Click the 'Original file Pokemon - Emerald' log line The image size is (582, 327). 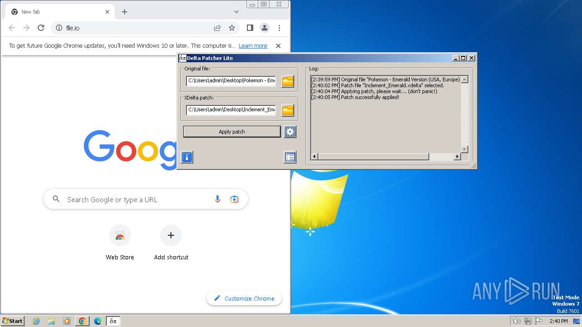pyautogui.click(x=386, y=79)
